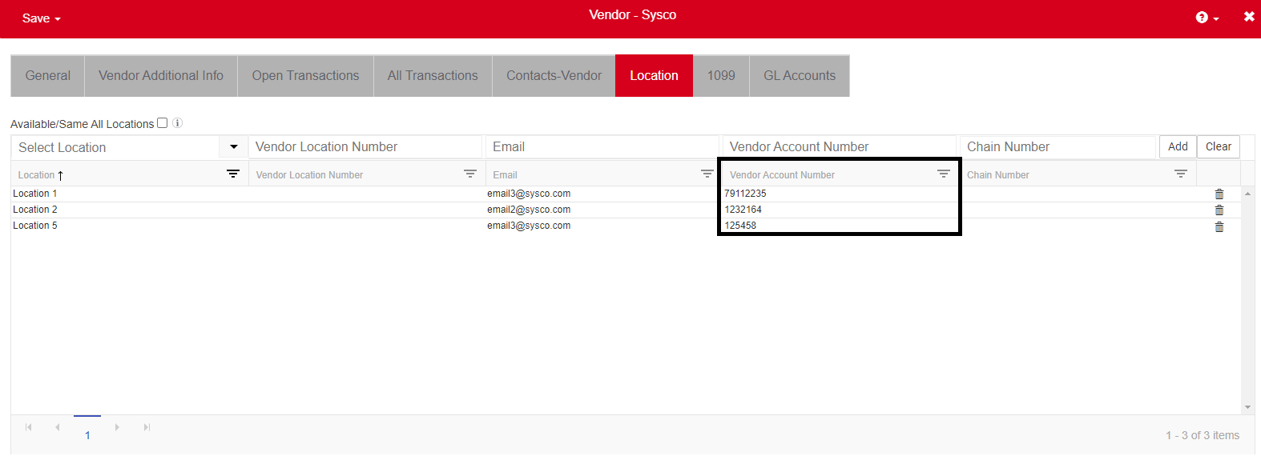Open the Contacts-Vendor tab
This screenshot has width=1261, height=460.
554,76
